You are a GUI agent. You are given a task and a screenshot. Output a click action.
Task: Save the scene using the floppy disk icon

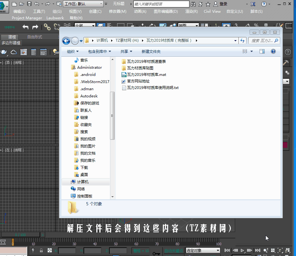[x=29, y=4]
